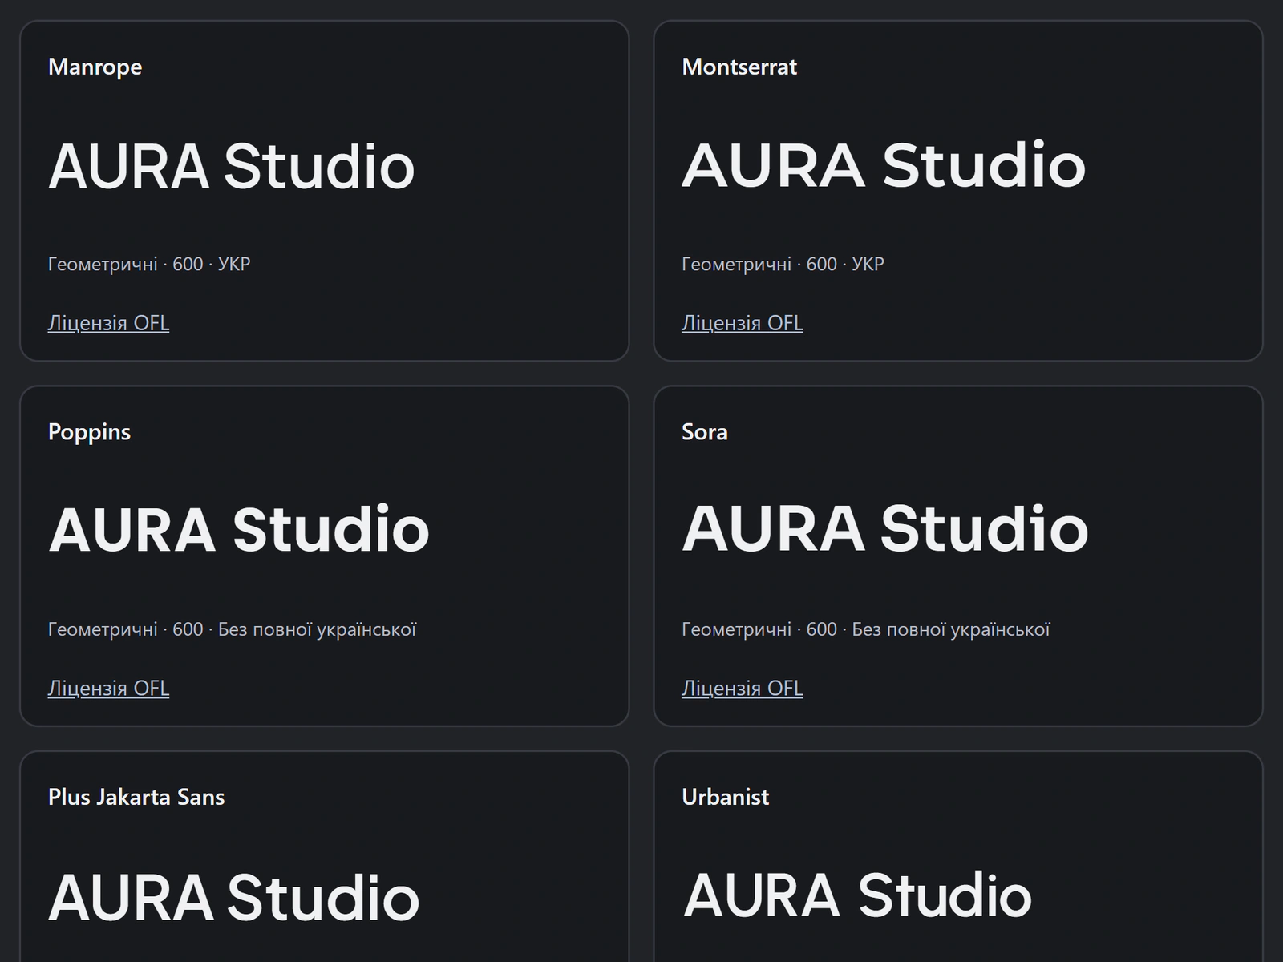This screenshot has height=962, width=1283.
Task: Click the Montserrat metadata line with УКР
Action: coord(783,264)
